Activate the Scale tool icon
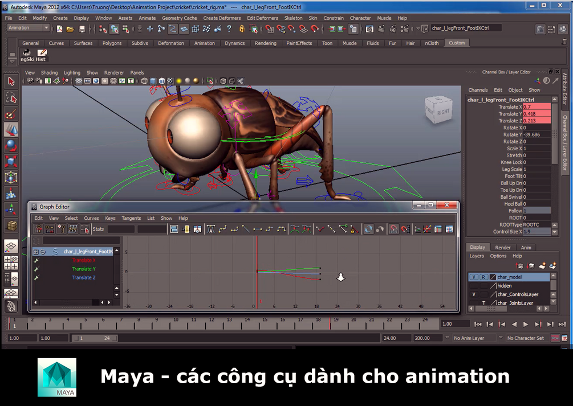This screenshot has height=406, width=573. (x=11, y=161)
